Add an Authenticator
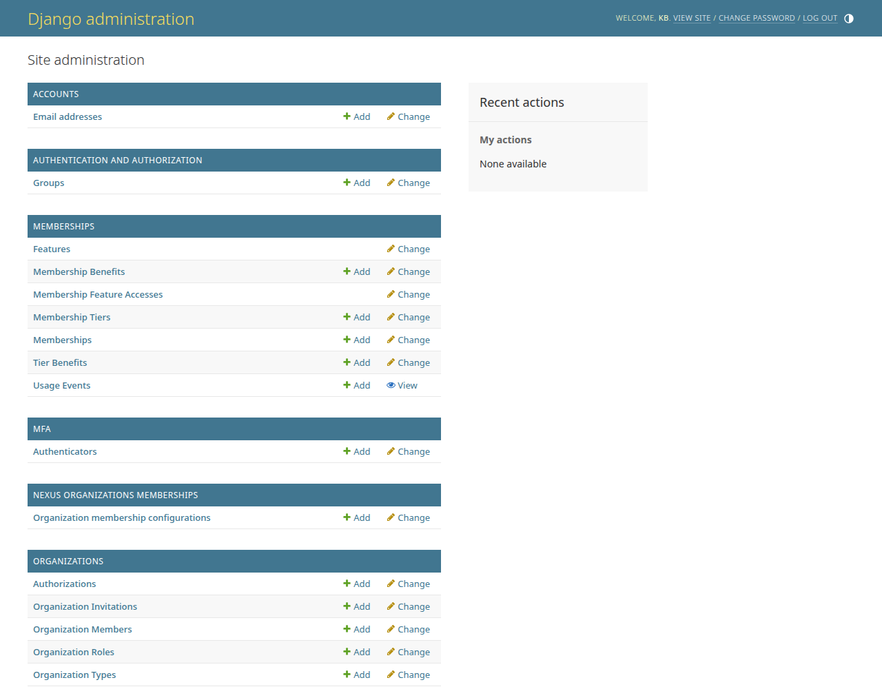 click(357, 451)
